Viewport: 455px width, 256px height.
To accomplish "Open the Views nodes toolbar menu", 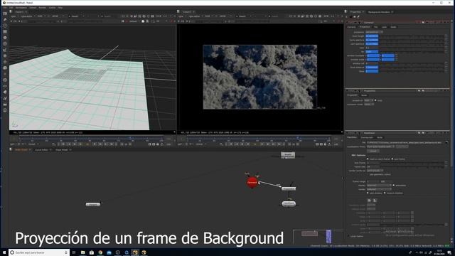I will point(5,86).
